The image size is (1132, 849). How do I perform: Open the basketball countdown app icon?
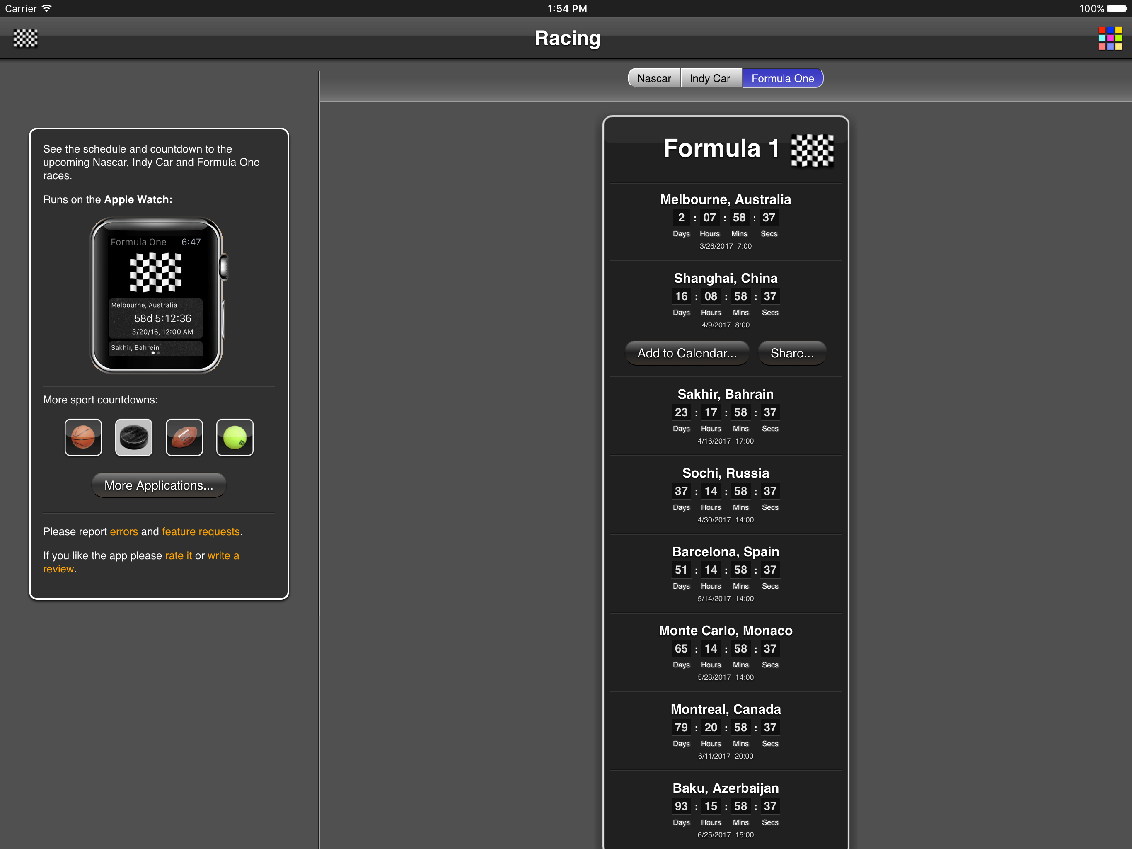(x=83, y=437)
